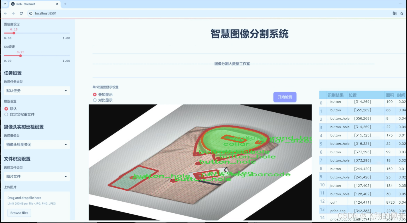Go forward using browser forward arrow
The height and width of the screenshot is (223, 407).
click(x=13, y=13)
